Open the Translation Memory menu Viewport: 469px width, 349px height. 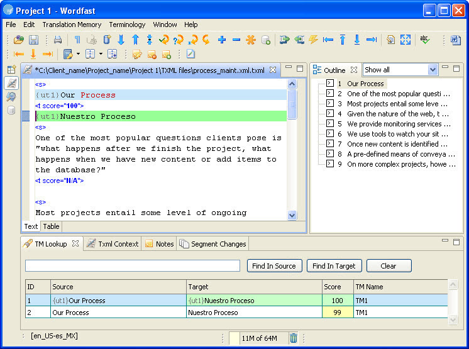click(72, 25)
